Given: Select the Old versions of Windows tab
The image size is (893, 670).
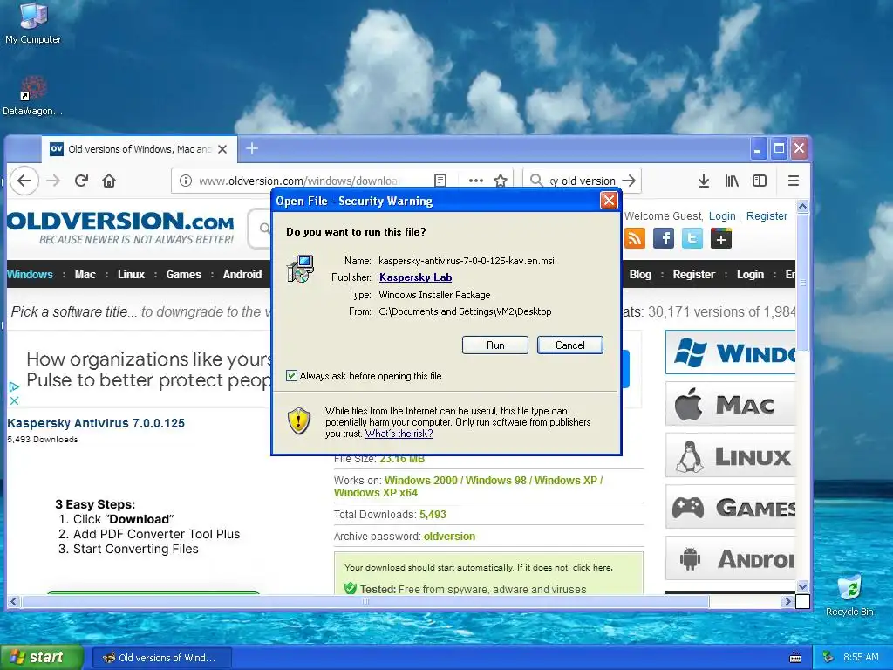Looking at the screenshot, I should [139, 149].
